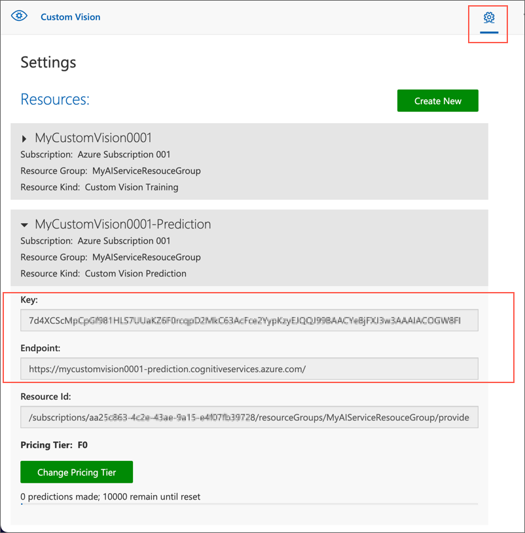Viewport: 525px width, 533px height.
Task: Collapse the MyCustomVision0001-Prediction resource
Action: (24, 225)
